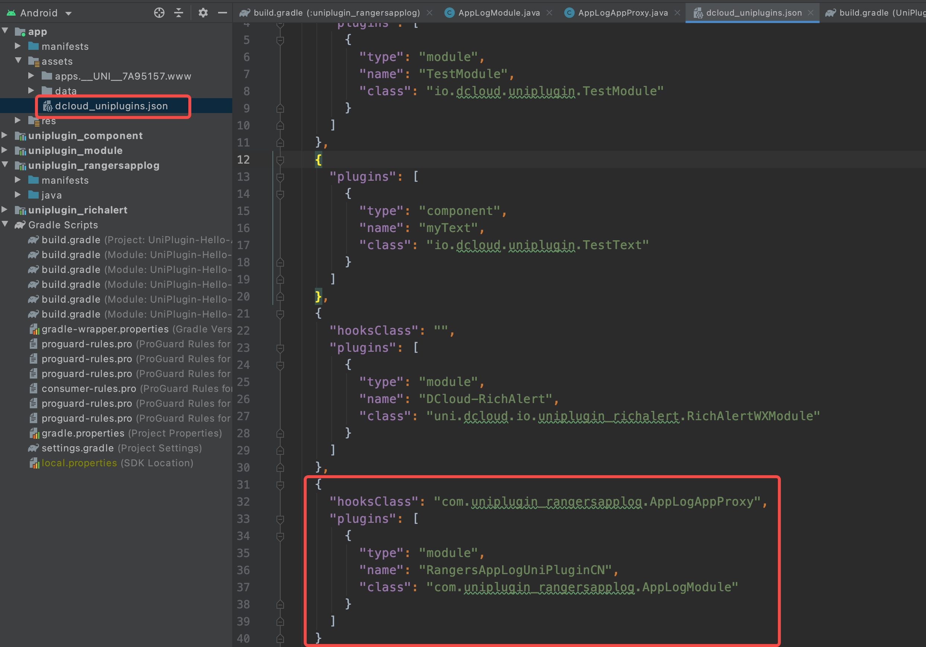Click the data folder icon
The width and height of the screenshot is (926, 647).
(47, 90)
